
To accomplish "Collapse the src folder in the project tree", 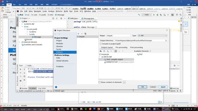I will pos(22,27).
